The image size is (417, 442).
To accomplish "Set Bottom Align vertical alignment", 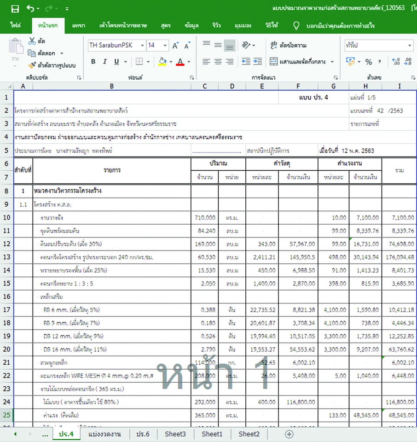I will [x=230, y=46].
